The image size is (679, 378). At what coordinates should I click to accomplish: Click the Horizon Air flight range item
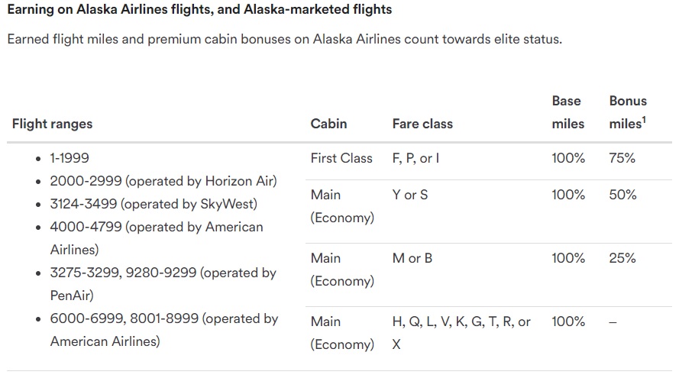(163, 182)
